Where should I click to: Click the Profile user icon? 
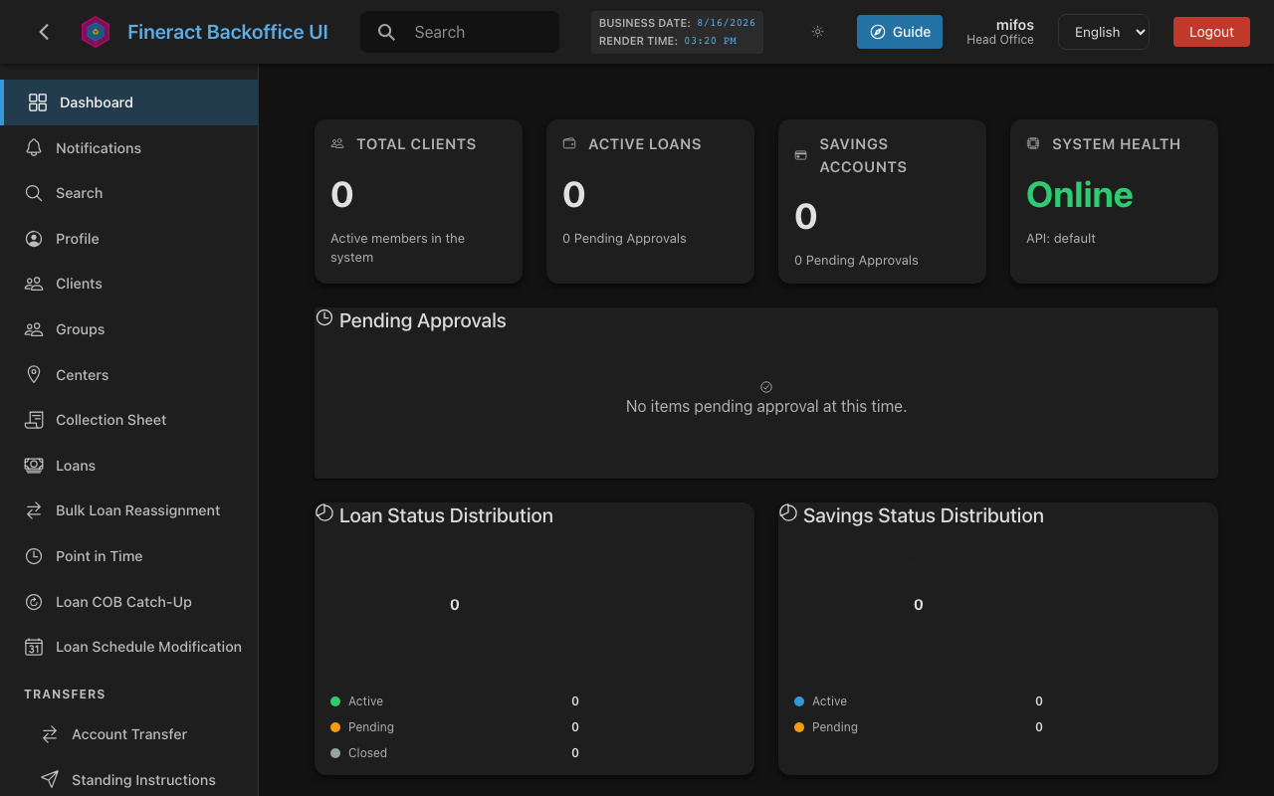[34, 239]
